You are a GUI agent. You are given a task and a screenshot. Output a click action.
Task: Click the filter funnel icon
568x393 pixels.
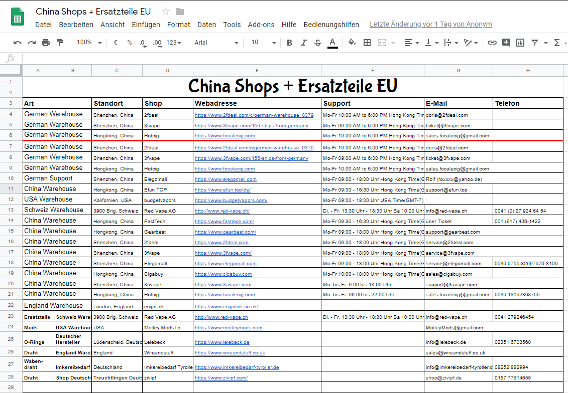[535, 43]
